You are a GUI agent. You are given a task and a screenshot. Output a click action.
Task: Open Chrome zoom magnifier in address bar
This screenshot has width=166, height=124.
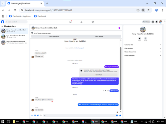(x=143, y=10)
